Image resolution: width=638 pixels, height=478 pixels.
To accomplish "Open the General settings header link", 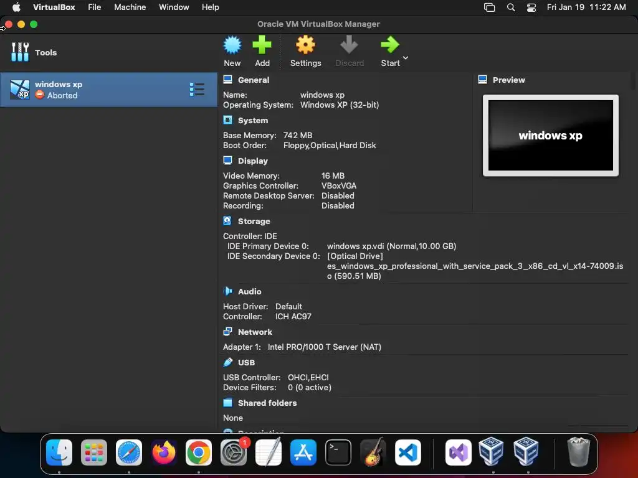I will (254, 80).
